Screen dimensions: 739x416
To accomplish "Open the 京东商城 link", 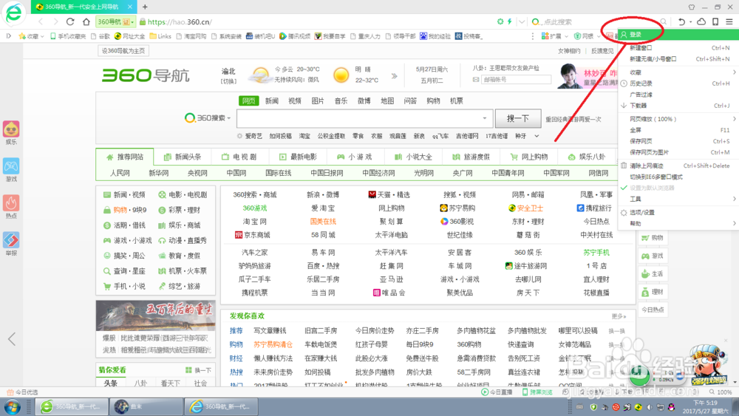I will click(x=252, y=235).
